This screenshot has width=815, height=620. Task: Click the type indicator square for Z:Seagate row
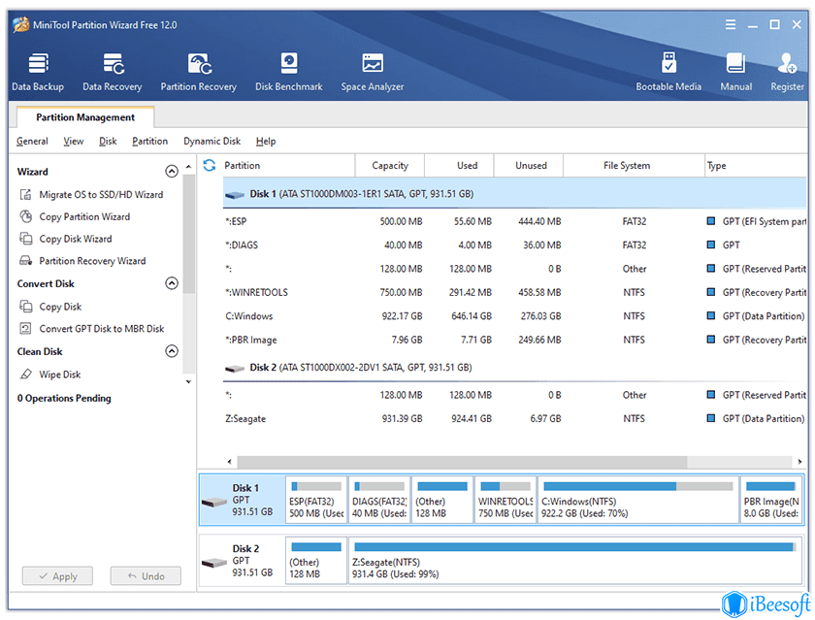(710, 418)
